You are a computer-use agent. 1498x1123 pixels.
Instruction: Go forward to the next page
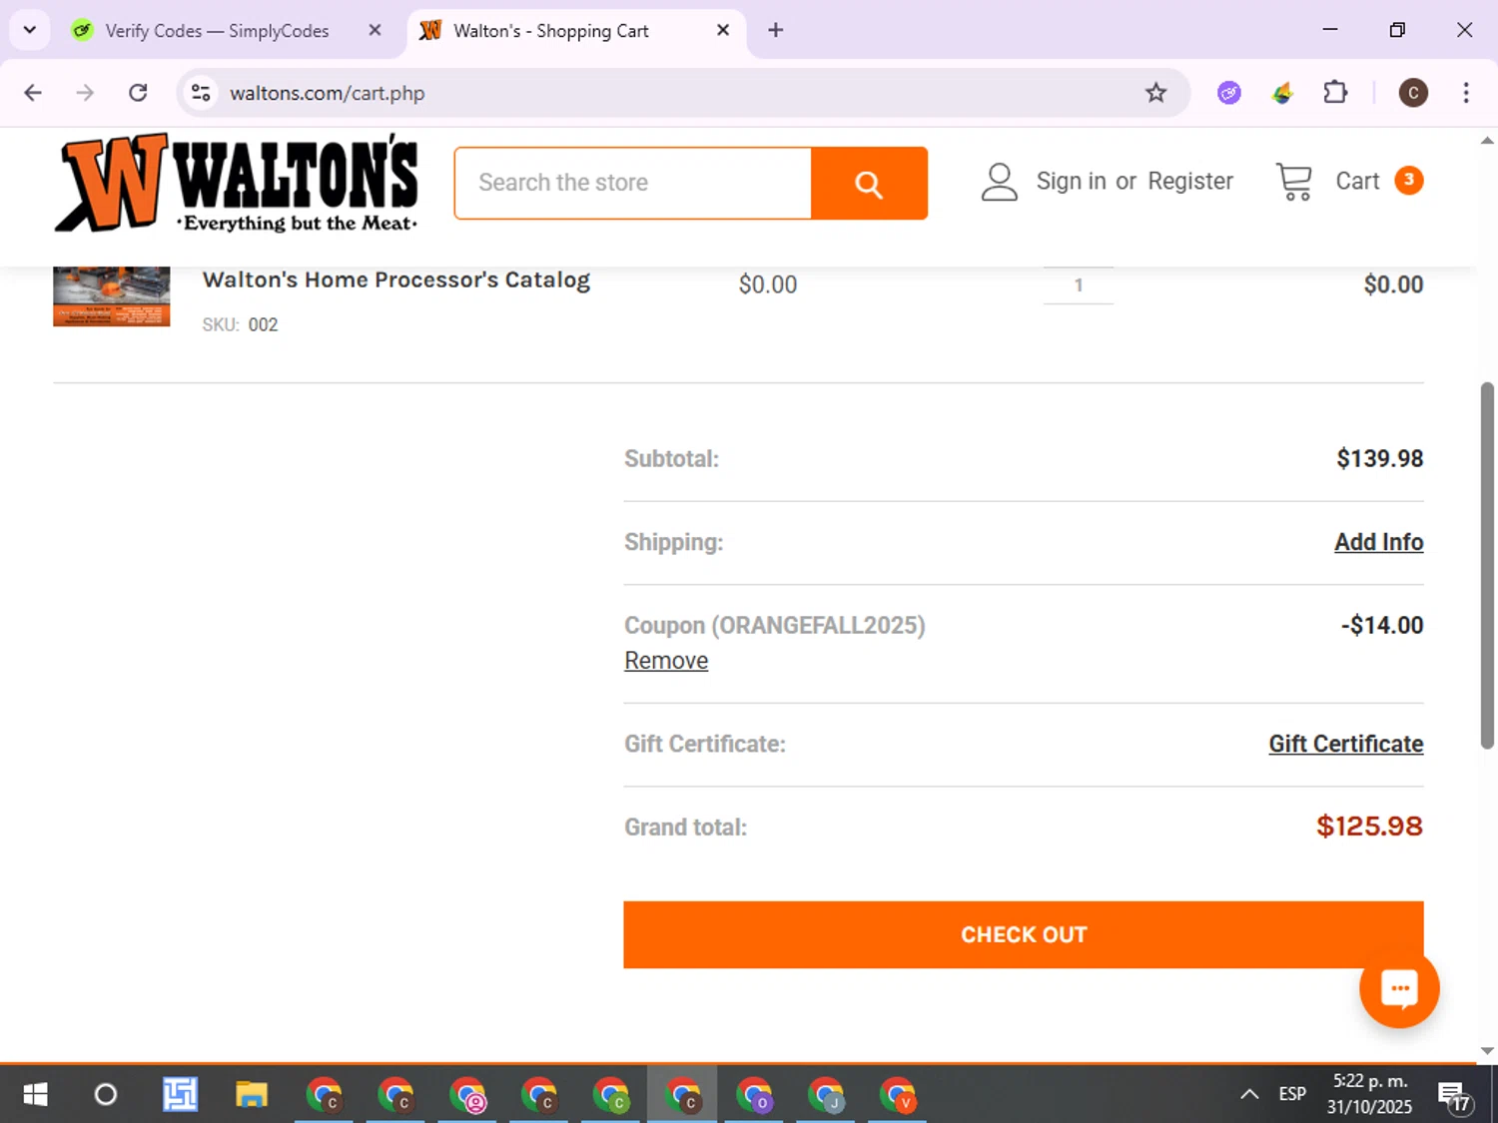click(85, 93)
